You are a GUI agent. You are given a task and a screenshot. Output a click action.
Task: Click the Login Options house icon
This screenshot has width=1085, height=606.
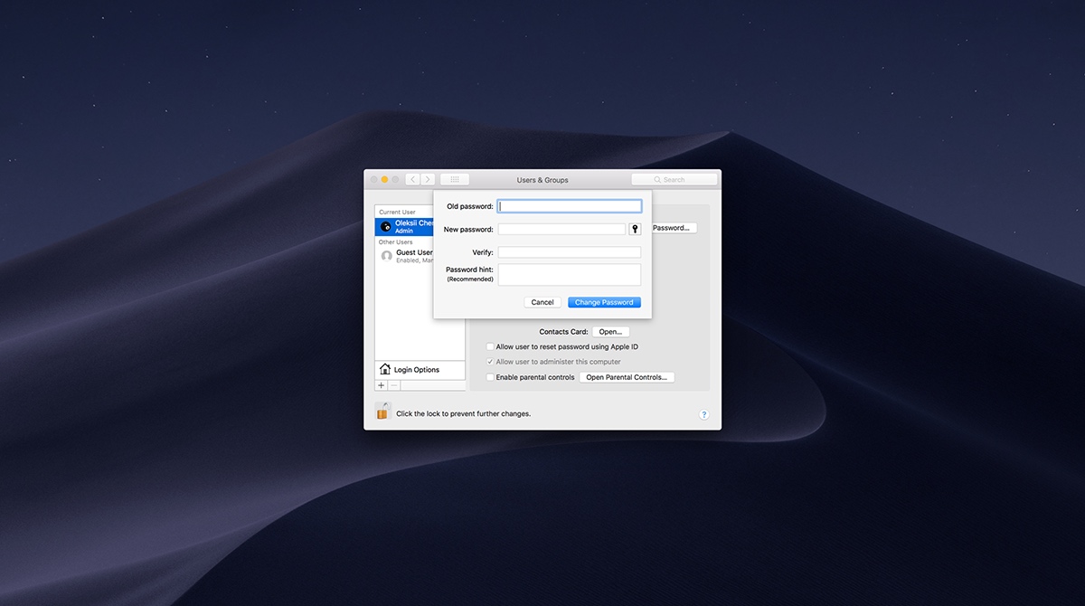coord(385,369)
